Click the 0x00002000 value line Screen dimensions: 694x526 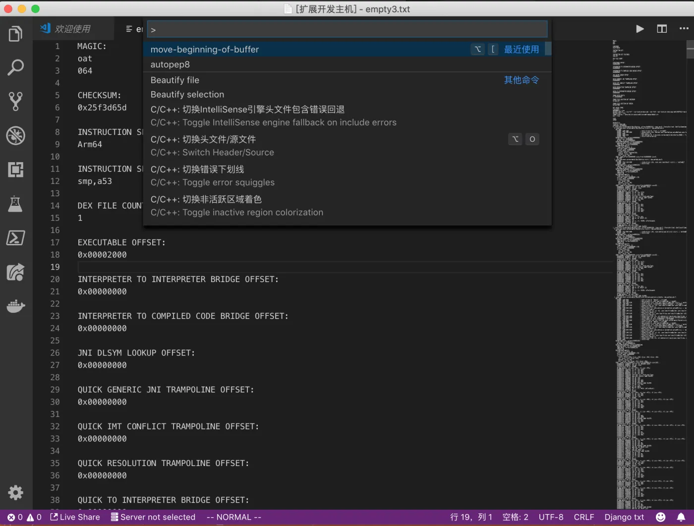coord(102,255)
